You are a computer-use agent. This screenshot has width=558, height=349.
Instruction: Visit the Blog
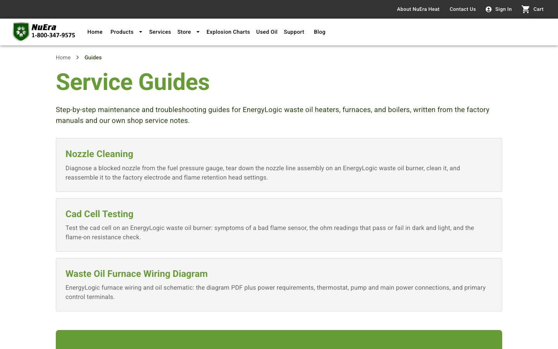320,32
